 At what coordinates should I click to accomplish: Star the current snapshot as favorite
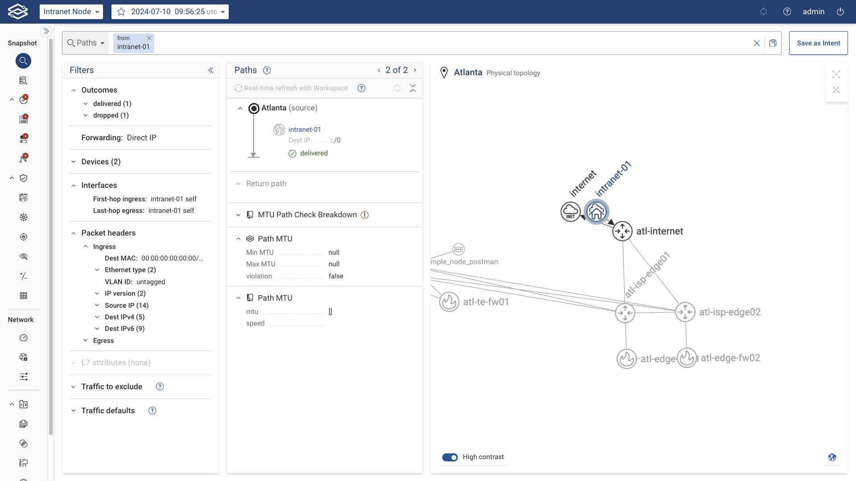pos(121,12)
